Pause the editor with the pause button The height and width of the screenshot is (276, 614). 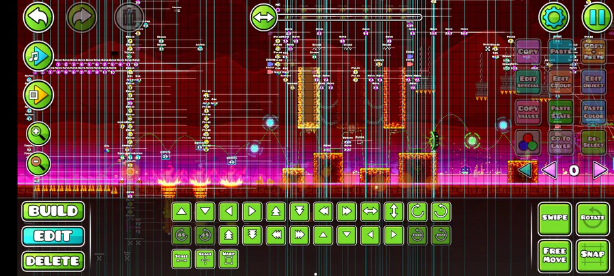click(x=597, y=17)
